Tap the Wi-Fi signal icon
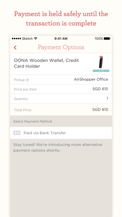 (x=36, y=38)
